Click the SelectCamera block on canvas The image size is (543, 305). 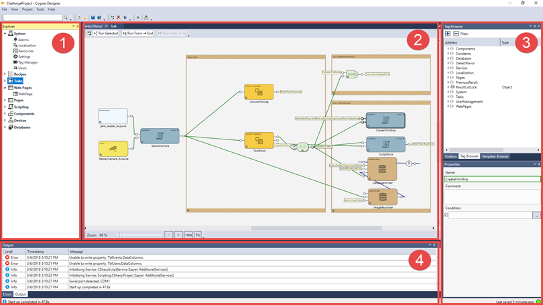[160, 136]
